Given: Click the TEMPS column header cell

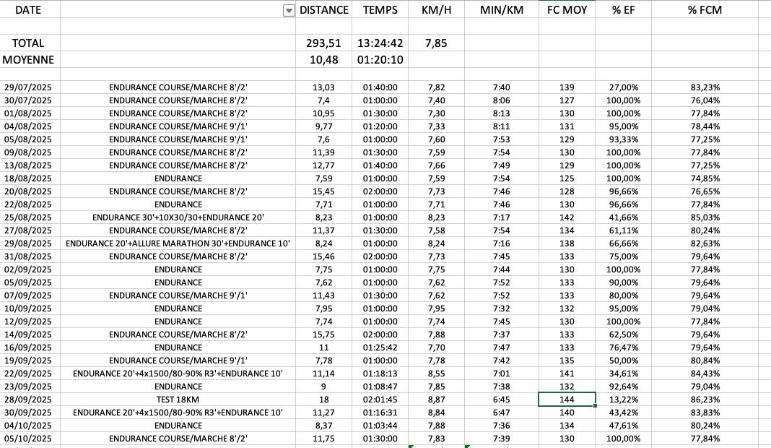Looking at the screenshot, I should 380,10.
